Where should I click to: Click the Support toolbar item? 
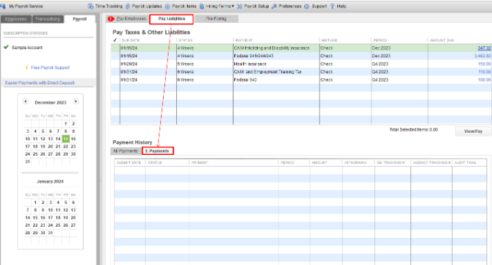tap(316, 6)
